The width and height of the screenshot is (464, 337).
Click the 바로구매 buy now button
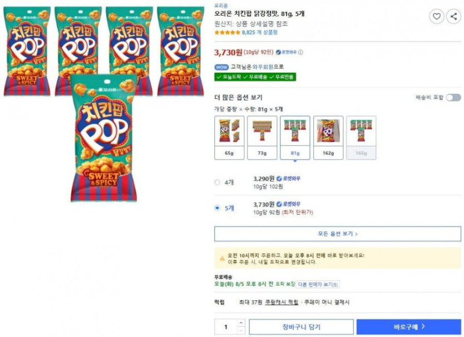(x=408, y=327)
